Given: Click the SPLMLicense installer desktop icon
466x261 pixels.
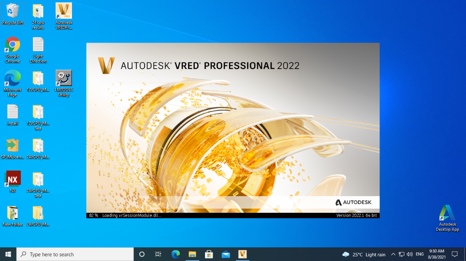Looking at the screenshot, I should point(13,146).
